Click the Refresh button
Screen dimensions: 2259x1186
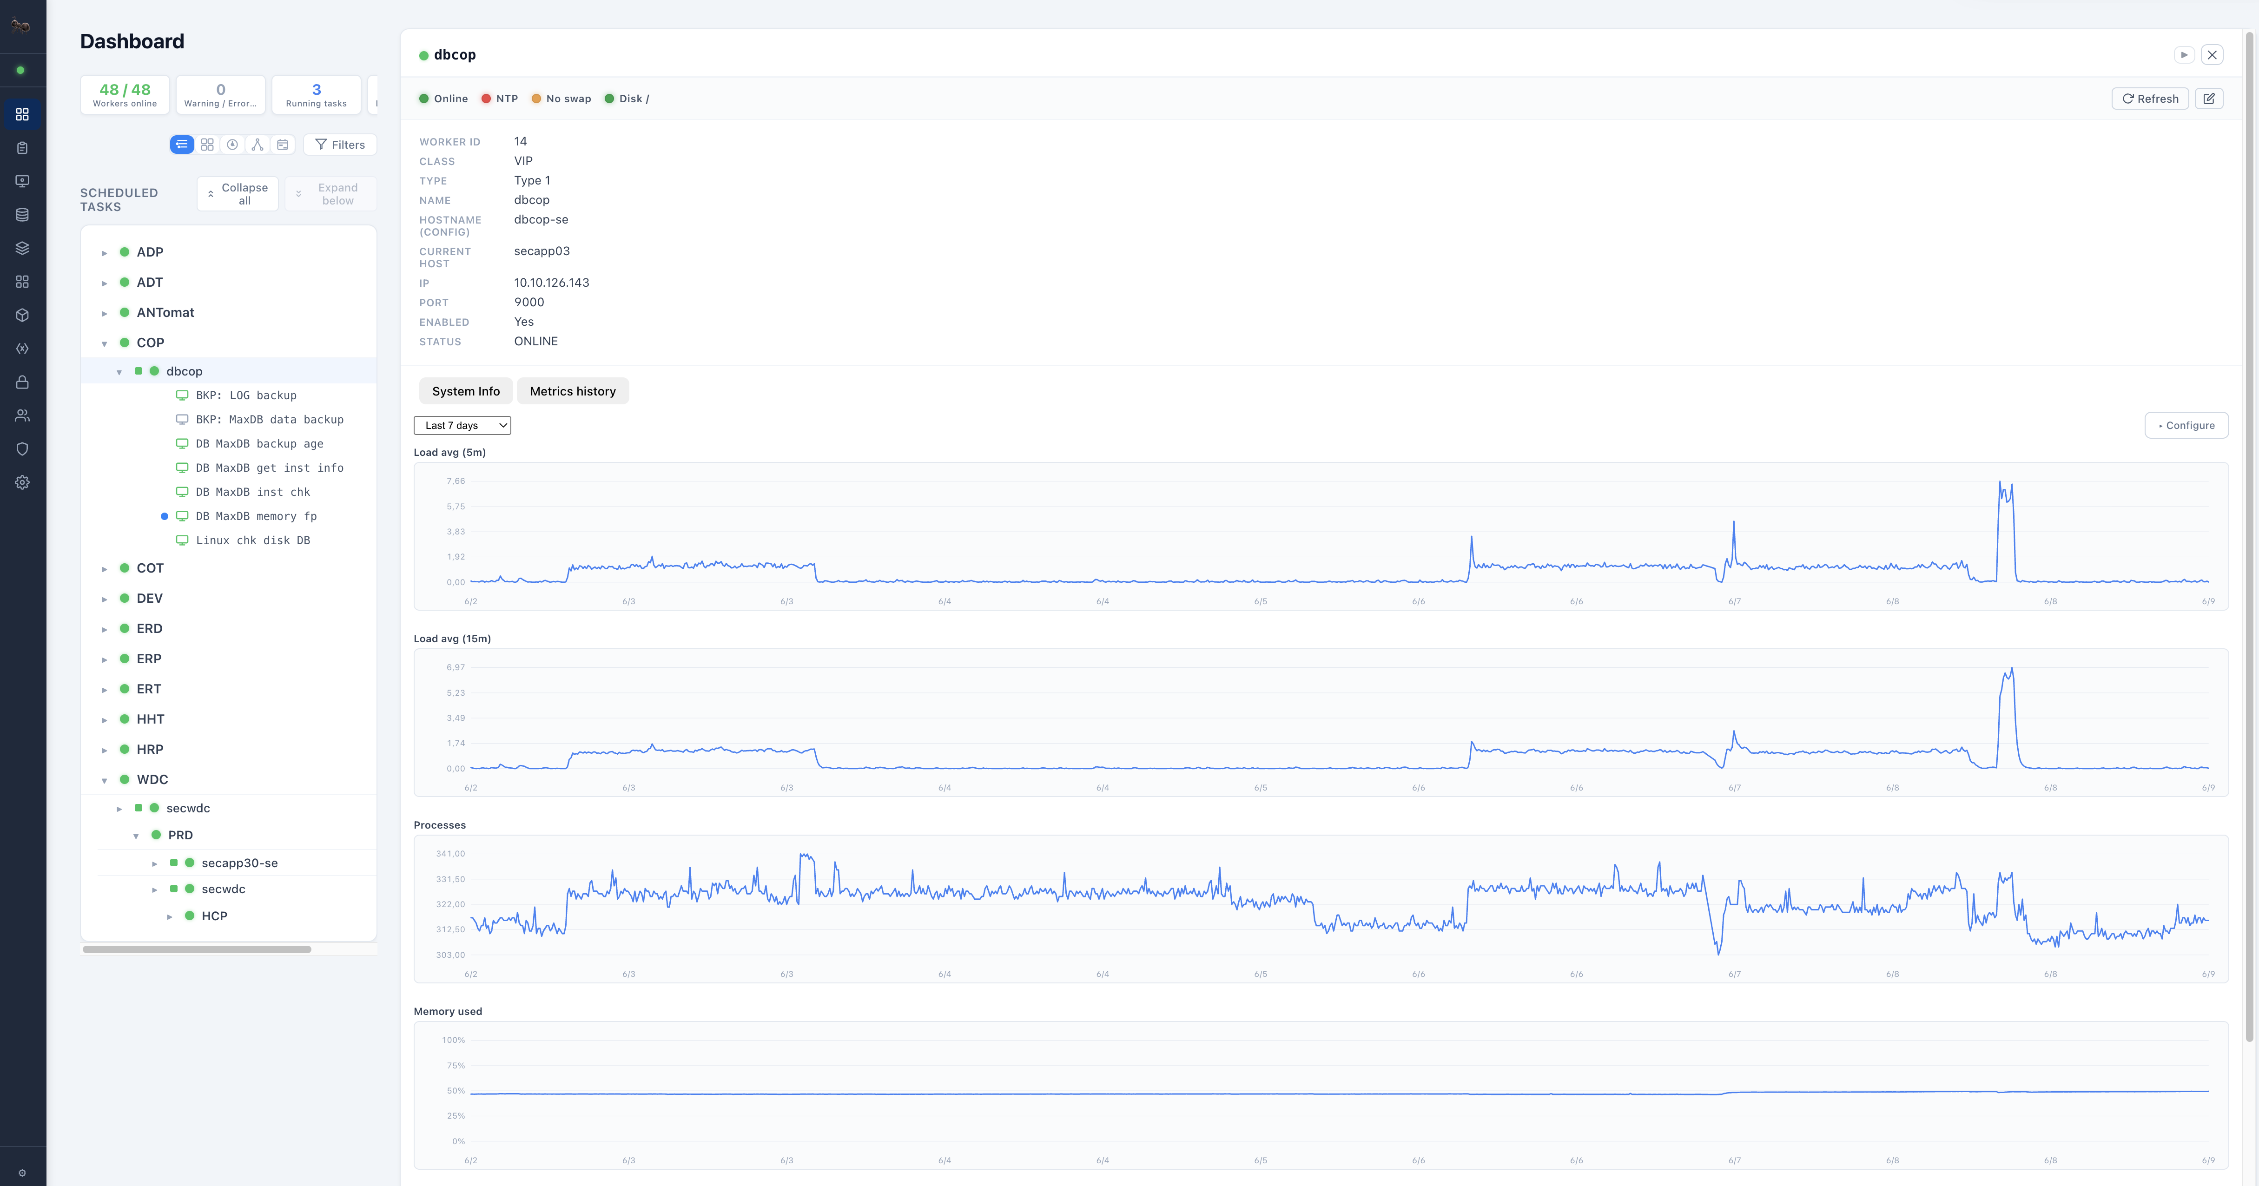point(2150,99)
